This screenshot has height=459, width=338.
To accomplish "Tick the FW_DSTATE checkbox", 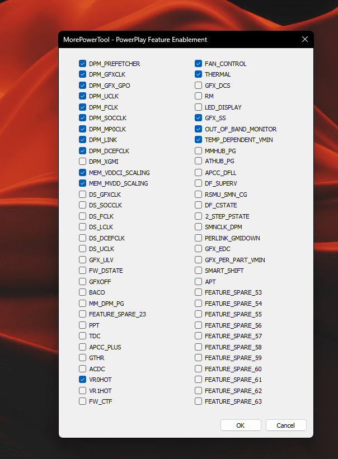I will [82, 271].
